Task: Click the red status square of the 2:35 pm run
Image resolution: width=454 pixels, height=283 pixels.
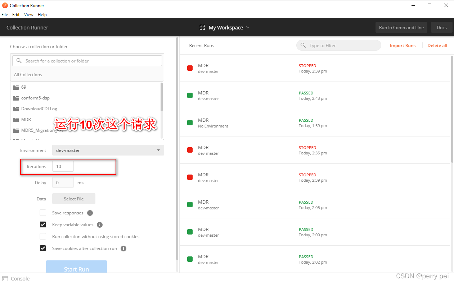Action: coord(190,150)
